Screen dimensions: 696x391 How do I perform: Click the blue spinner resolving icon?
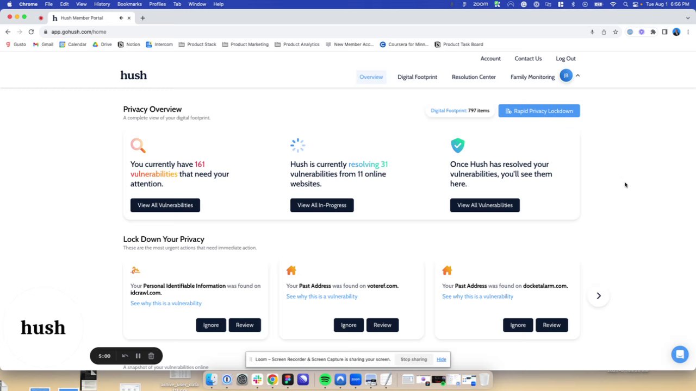pyautogui.click(x=298, y=145)
